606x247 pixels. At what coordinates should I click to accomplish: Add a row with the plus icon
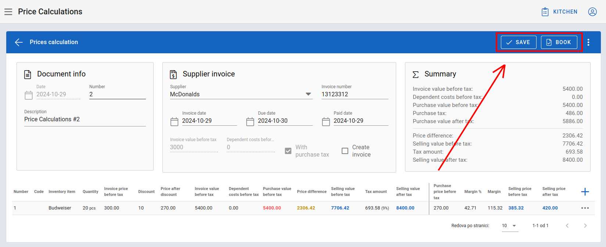pos(585,192)
